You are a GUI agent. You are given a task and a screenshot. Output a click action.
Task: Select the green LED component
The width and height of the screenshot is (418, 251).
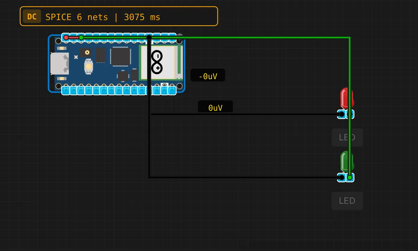347,161
